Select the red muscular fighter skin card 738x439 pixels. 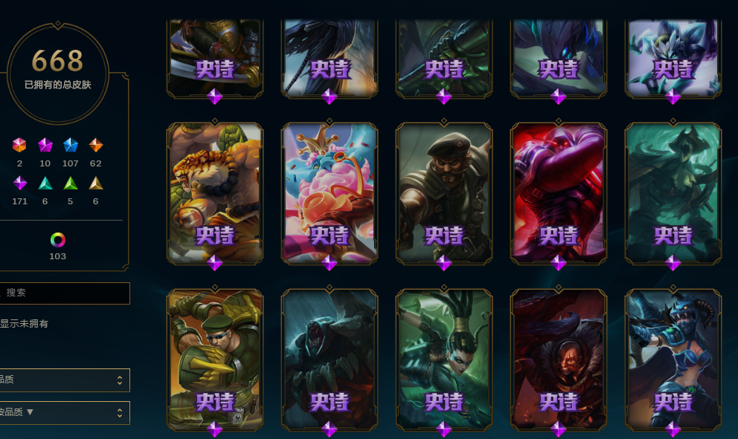click(x=558, y=194)
